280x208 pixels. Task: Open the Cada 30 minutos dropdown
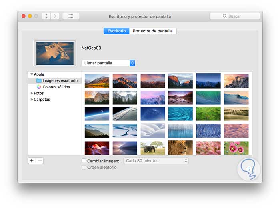pyautogui.click(x=156, y=161)
